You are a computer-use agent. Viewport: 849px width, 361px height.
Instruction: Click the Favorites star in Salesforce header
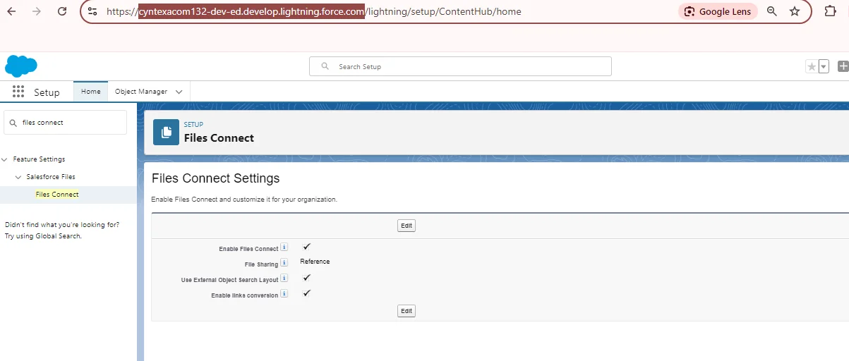tap(812, 66)
